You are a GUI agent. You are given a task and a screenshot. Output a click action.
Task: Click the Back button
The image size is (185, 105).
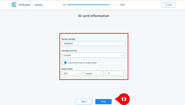coord(84,102)
